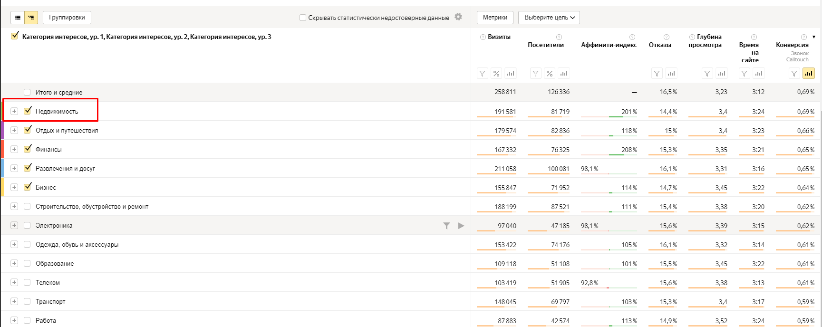The image size is (822, 327).
Task: Click the chart icon under Визиты
Action: 511,74
